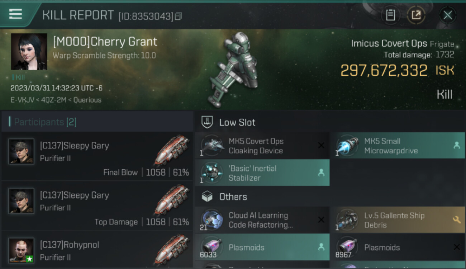
Task: Open the hamburger menu
Action: tap(15, 14)
